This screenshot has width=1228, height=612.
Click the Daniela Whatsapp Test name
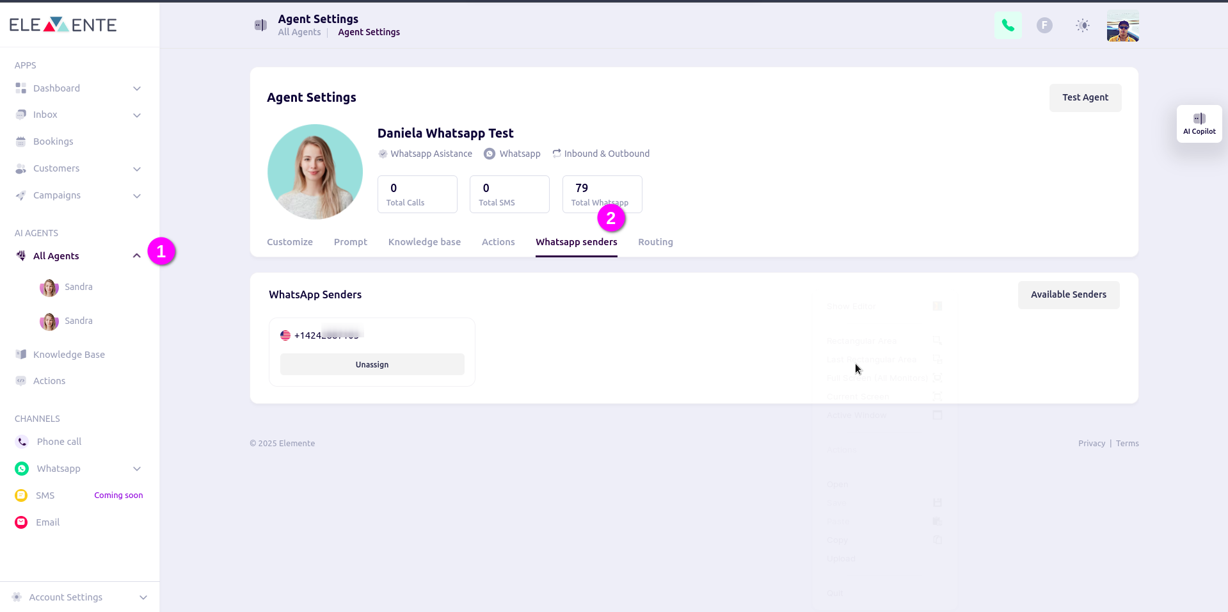tap(445, 133)
